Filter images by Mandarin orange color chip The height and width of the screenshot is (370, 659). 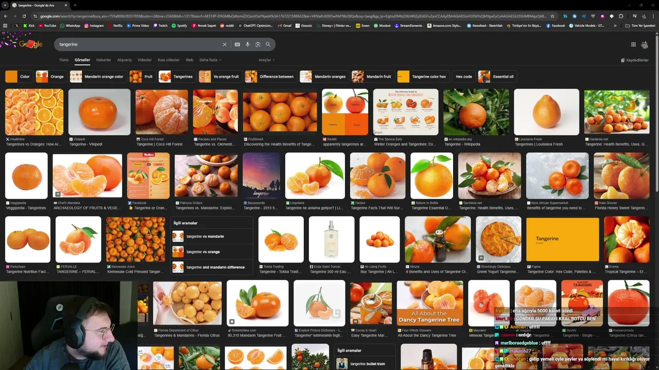[97, 77]
